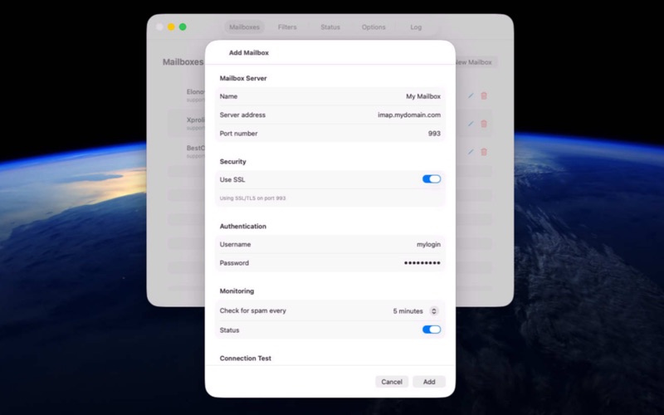Toggle the Use SSL switch
The image size is (664, 415).
pos(432,179)
